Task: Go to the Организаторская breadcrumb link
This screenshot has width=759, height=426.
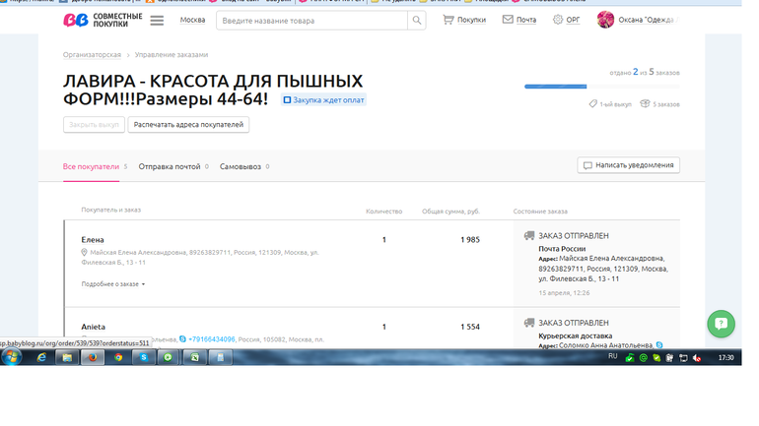Action: click(92, 54)
